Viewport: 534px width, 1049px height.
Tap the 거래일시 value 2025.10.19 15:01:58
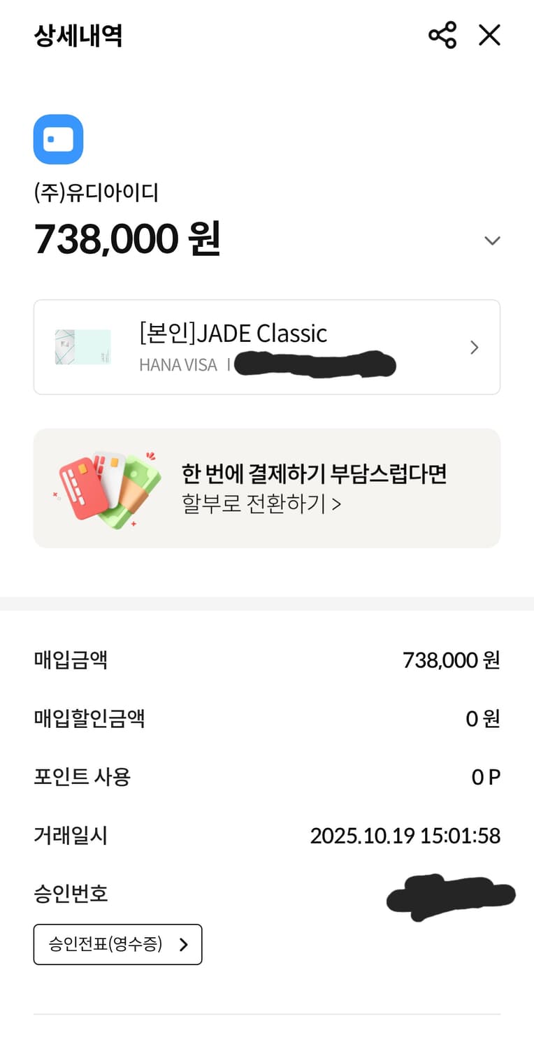[x=405, y=836]
